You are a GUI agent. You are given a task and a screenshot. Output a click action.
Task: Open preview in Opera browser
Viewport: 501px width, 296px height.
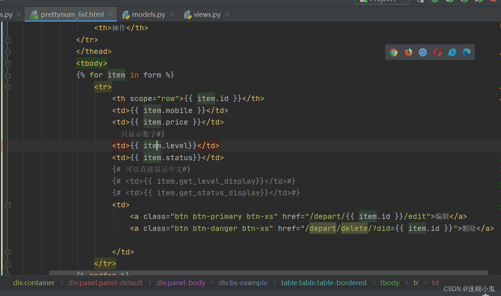tap(437, 52)
